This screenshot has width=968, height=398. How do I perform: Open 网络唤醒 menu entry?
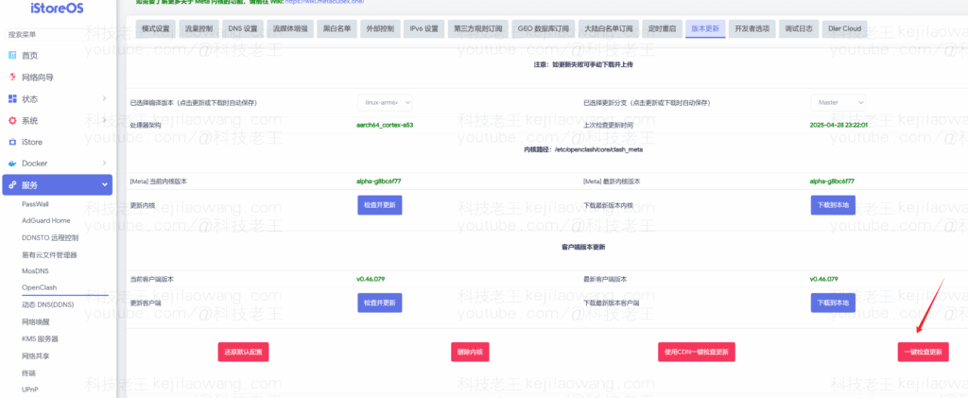point(34,321)
